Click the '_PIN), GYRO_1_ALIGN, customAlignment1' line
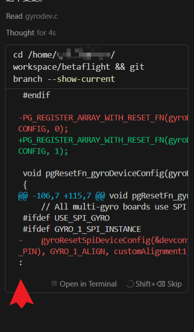The height and width of the screenshot is (332, 194). [x=104, y=252]
